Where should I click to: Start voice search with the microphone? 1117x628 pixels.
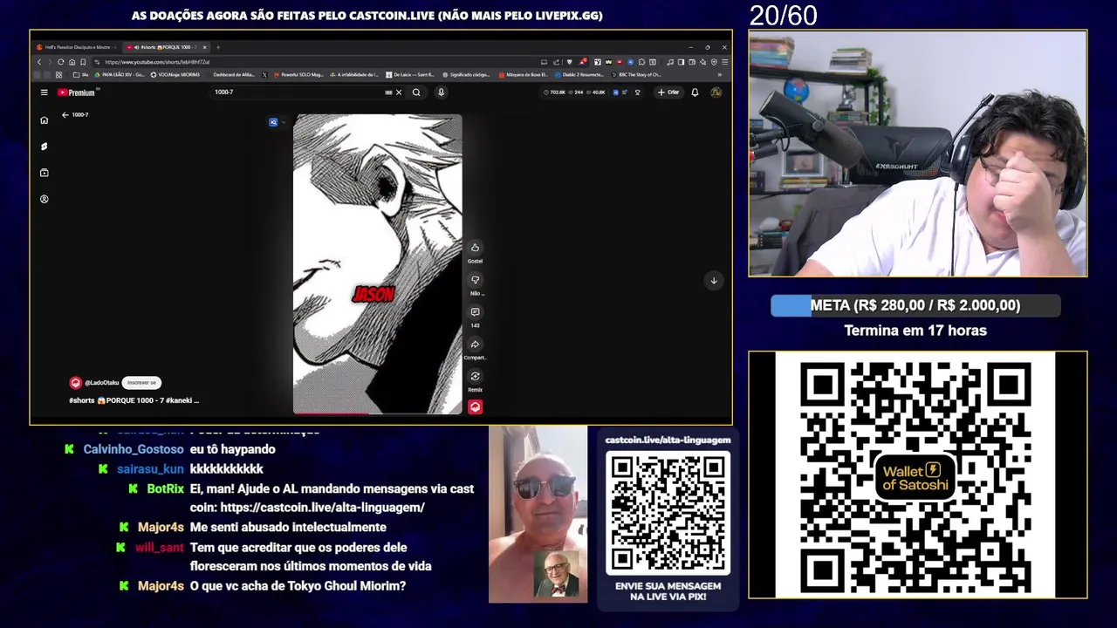click(441, 92)
